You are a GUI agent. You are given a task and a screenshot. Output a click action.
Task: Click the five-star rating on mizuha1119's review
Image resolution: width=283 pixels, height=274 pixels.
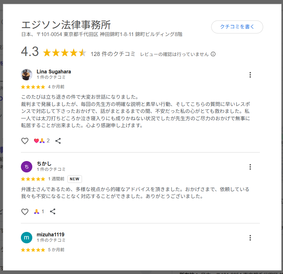pyautogui.click(x=33, y=250)
